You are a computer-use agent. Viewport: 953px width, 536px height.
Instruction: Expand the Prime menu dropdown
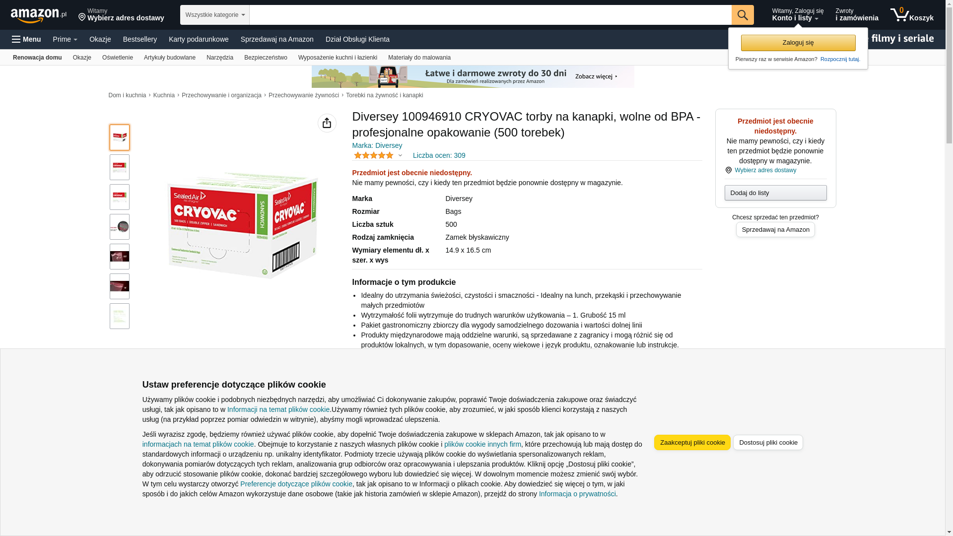[65, 39]
